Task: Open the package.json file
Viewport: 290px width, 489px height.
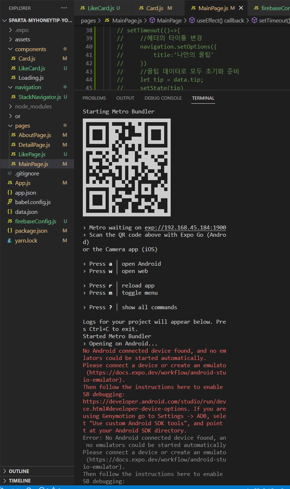Action: pyautogui.click(x=37, y=231)
